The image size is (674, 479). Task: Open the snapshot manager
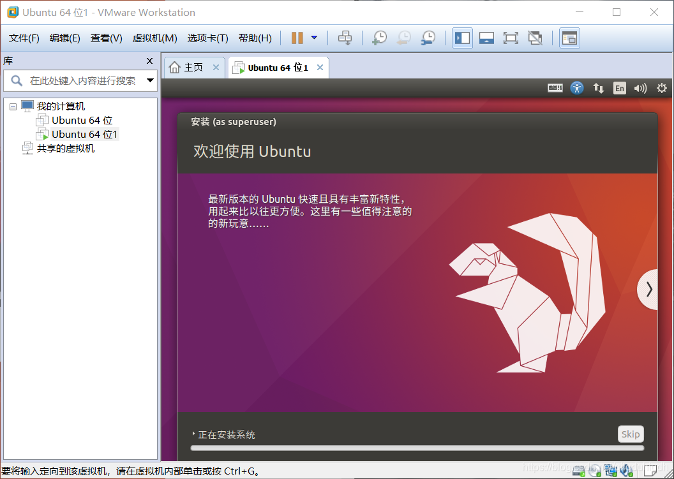click(428, 38)
